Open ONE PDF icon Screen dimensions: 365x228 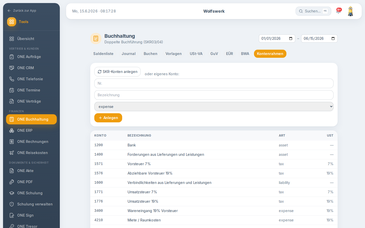coord(12,182)
